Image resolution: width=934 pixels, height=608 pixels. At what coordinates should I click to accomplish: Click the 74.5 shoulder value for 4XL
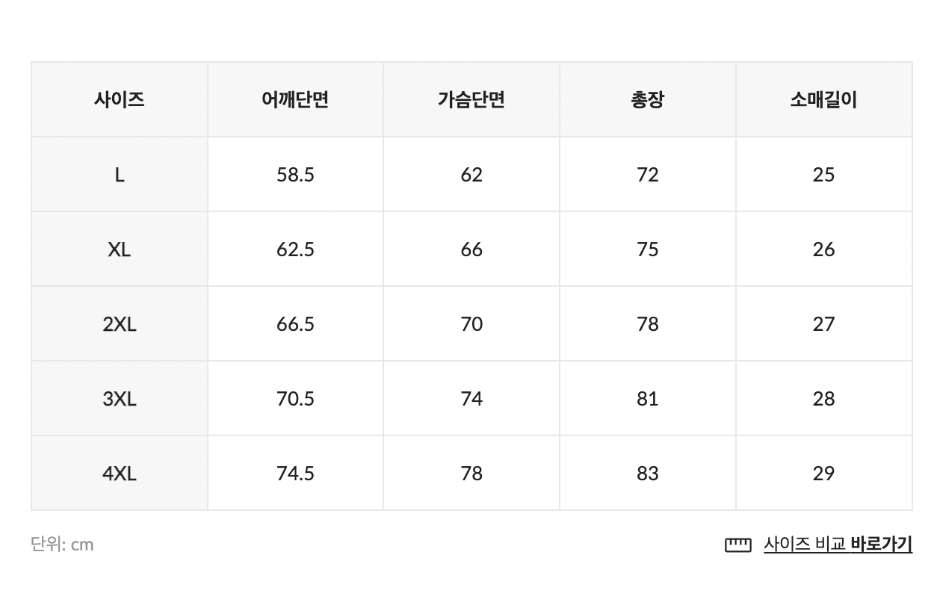pyautogui.click(x=295, y=474)
